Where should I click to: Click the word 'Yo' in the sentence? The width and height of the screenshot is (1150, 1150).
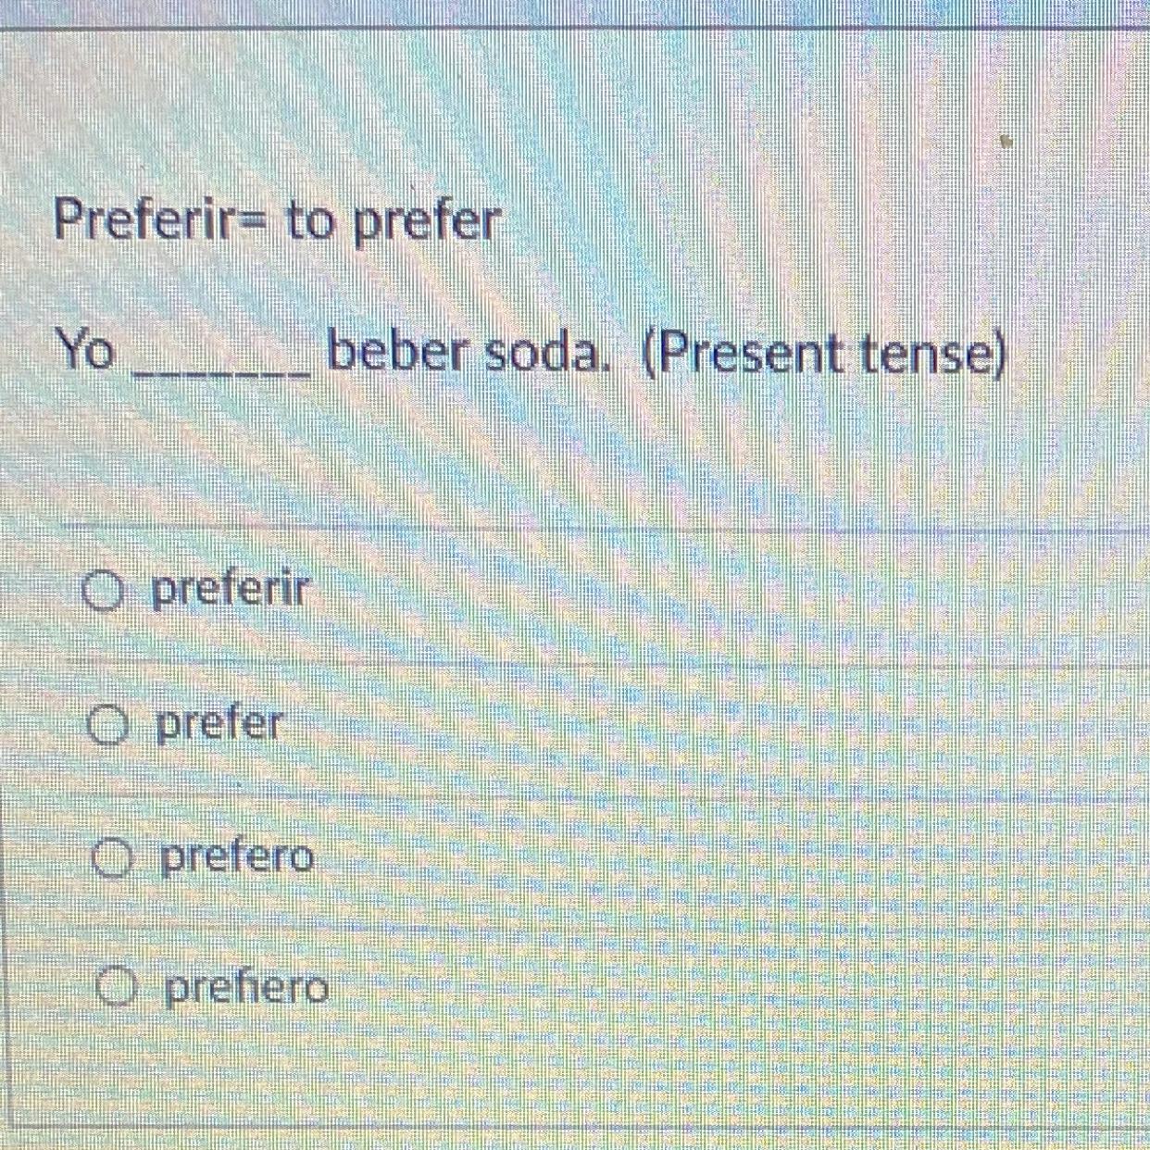[84, 351]
